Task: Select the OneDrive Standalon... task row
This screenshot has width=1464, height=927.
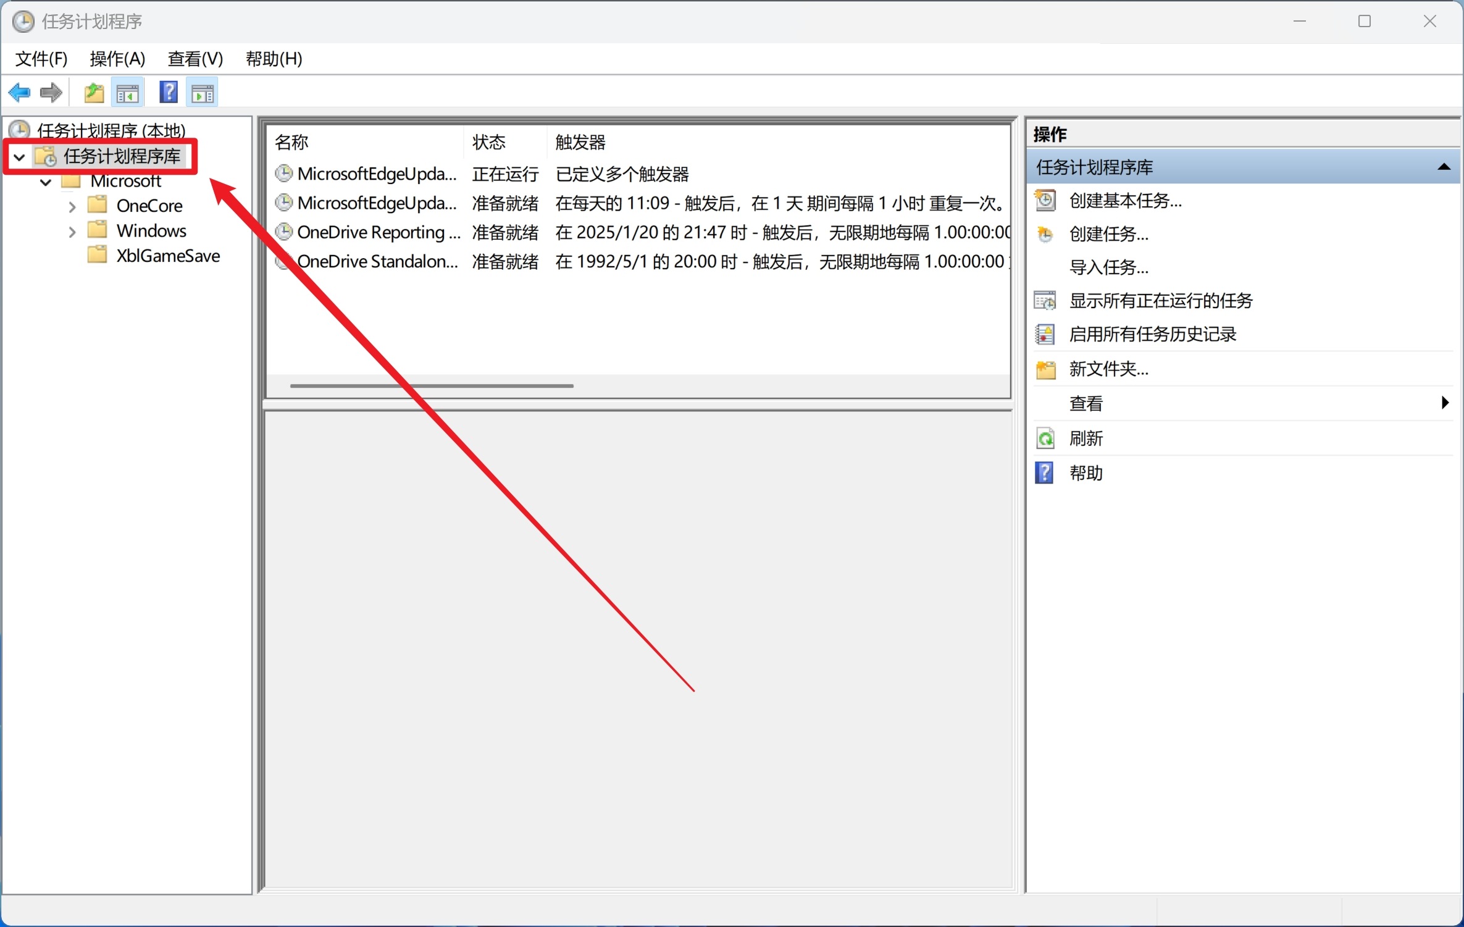Action: [638, 262]
